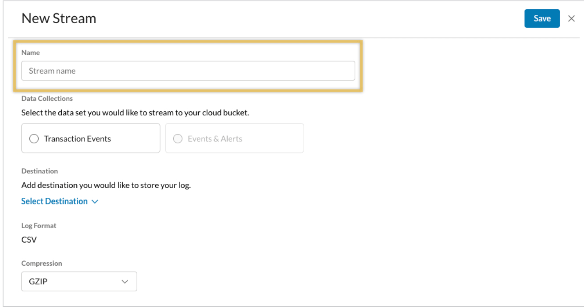Open the GZIP compression dropdown
The height and width of the screenshot is (307, 584).
pos(79,282)
